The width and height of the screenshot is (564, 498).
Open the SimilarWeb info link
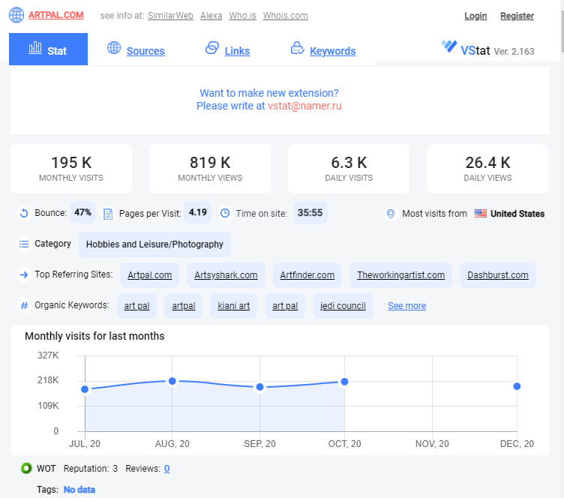click(x=170, y=16)
